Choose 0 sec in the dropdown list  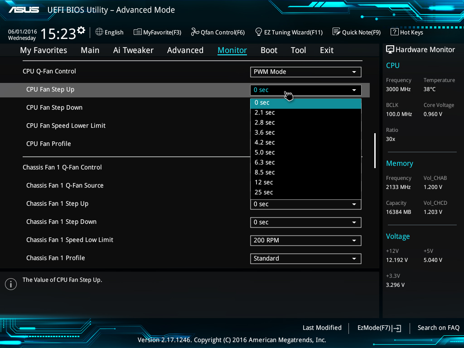306,103
